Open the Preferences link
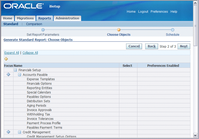The image size is (199, 139). [159, 12]
